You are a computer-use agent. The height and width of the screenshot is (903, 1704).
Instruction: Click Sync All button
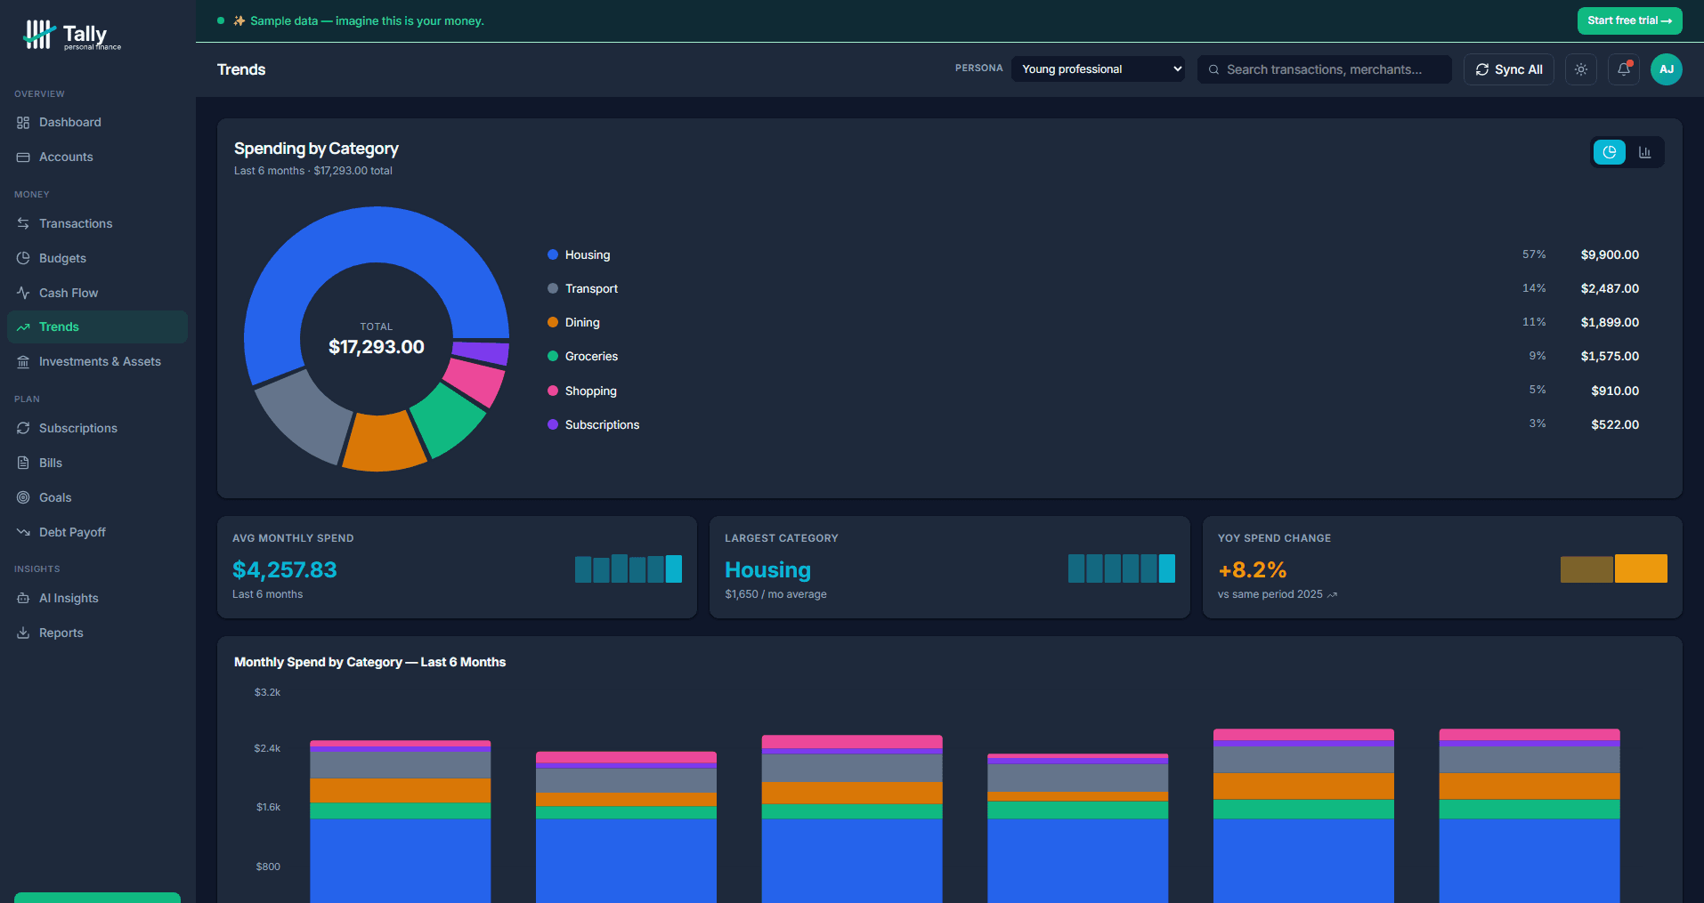[x=1509, y=69]
